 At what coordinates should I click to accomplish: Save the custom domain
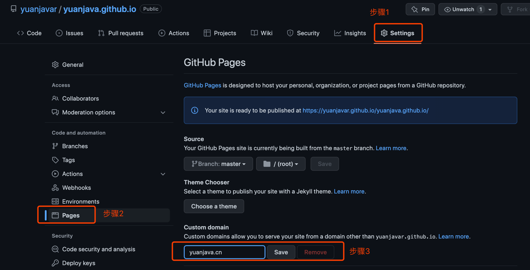[281, 252]
